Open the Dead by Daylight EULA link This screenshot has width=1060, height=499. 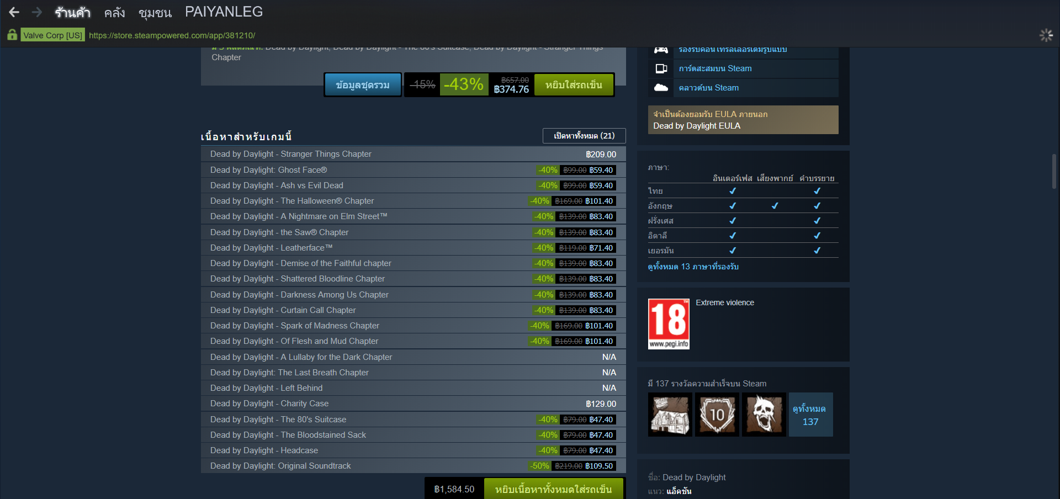697,126
